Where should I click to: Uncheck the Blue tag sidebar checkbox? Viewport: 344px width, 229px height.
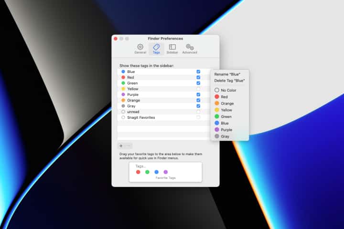(x=198, y=72)
